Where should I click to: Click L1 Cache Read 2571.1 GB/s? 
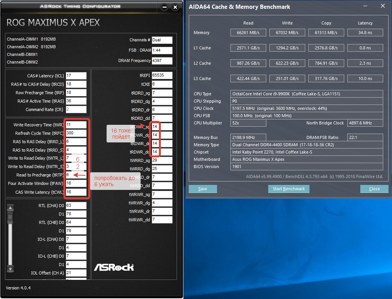[248, 48]
